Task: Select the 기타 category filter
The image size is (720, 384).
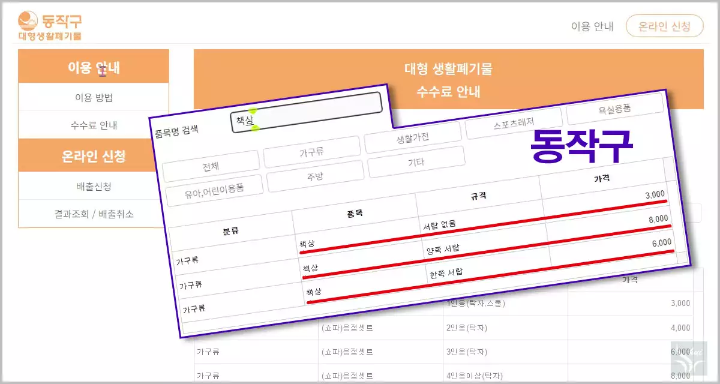Action: click(417, 161)
